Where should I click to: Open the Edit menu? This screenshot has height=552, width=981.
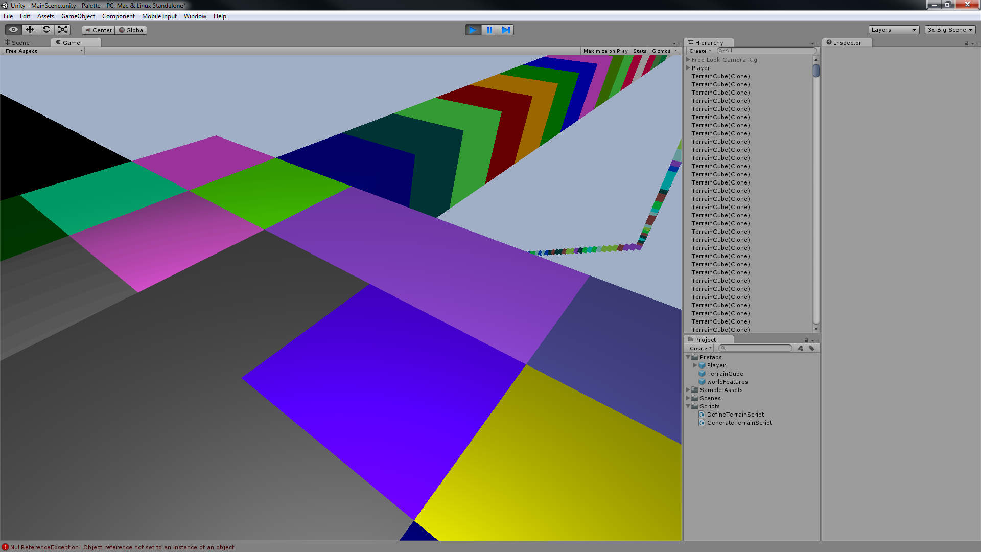[25, 16]
